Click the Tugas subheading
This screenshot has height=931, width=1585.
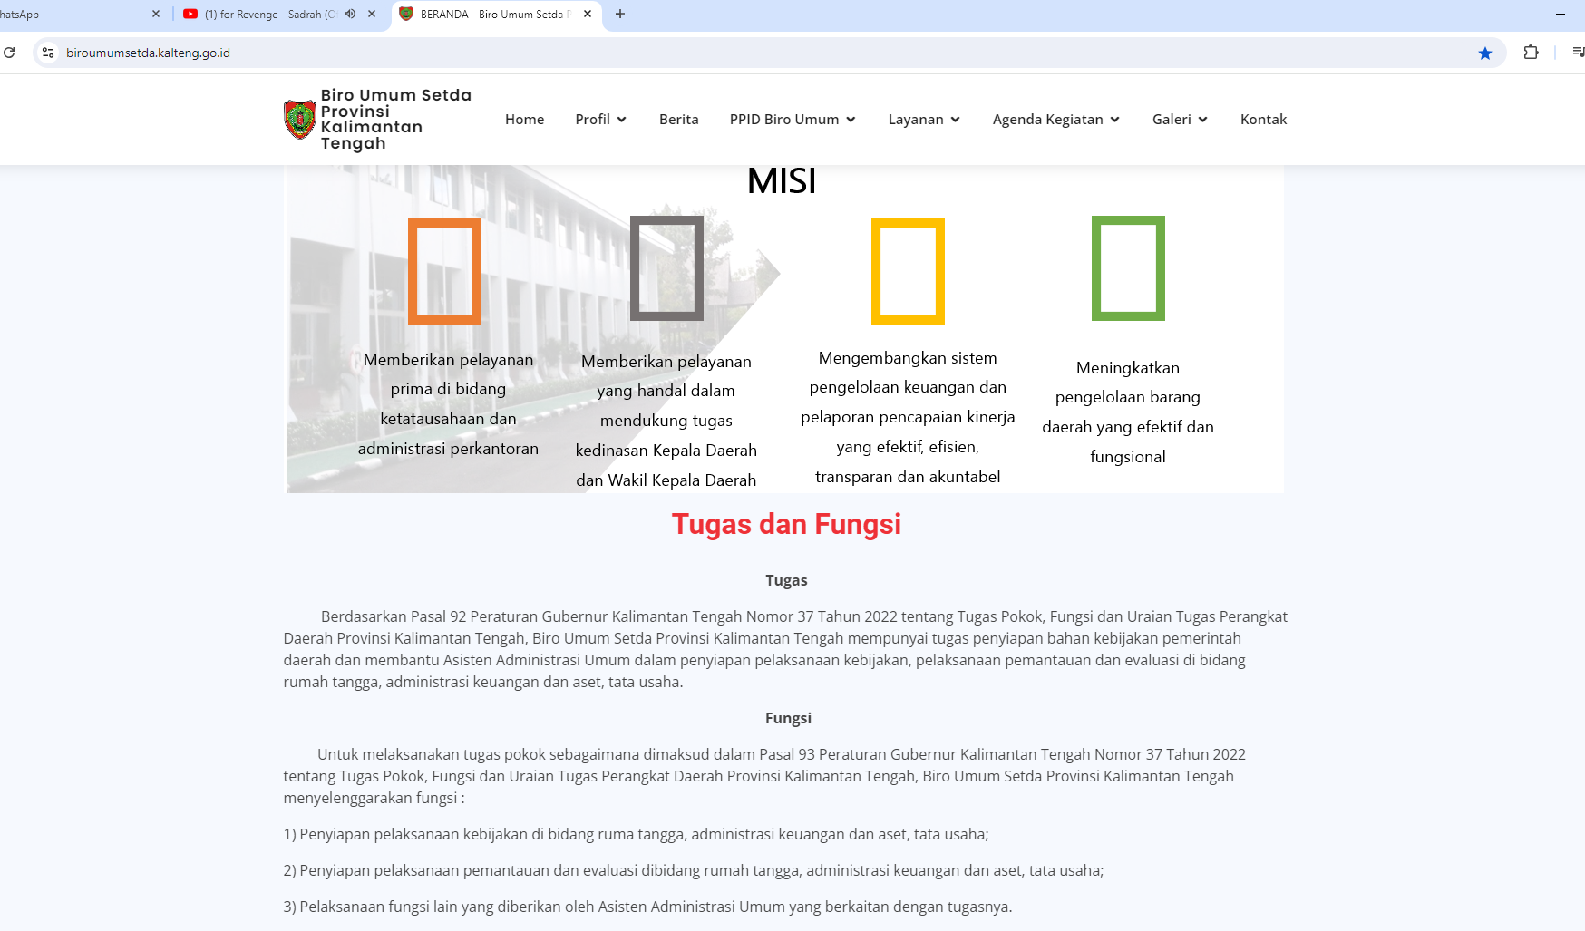(x=786, y=580)
